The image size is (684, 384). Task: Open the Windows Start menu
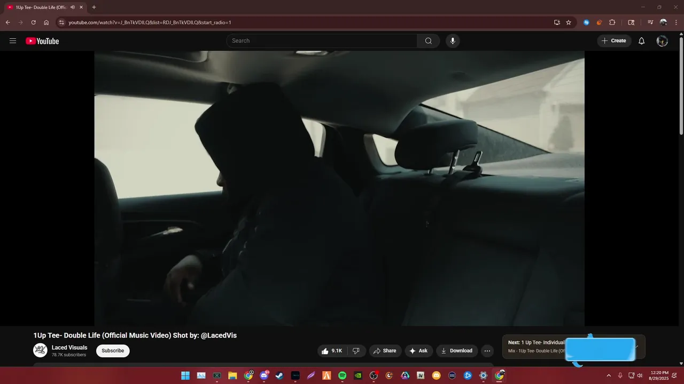[x=185, y=375]
